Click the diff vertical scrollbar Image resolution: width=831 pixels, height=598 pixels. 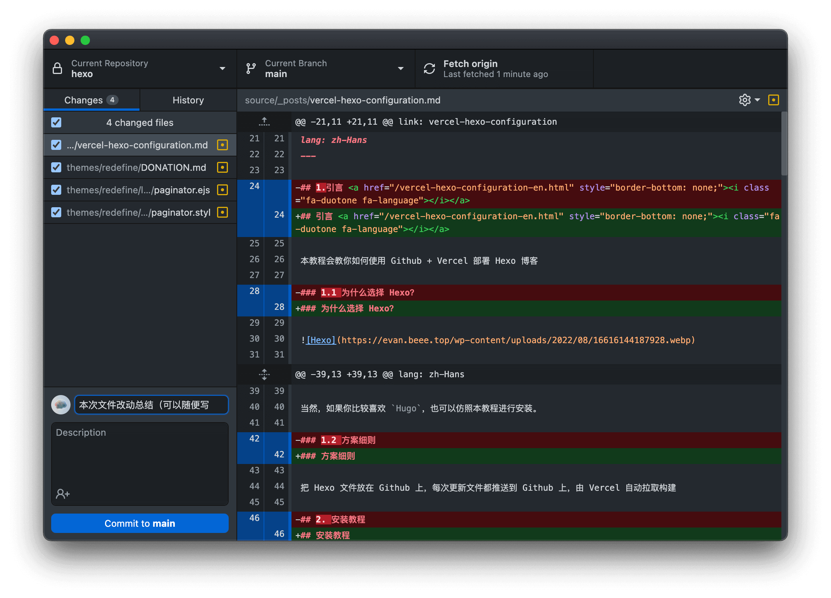784,144
